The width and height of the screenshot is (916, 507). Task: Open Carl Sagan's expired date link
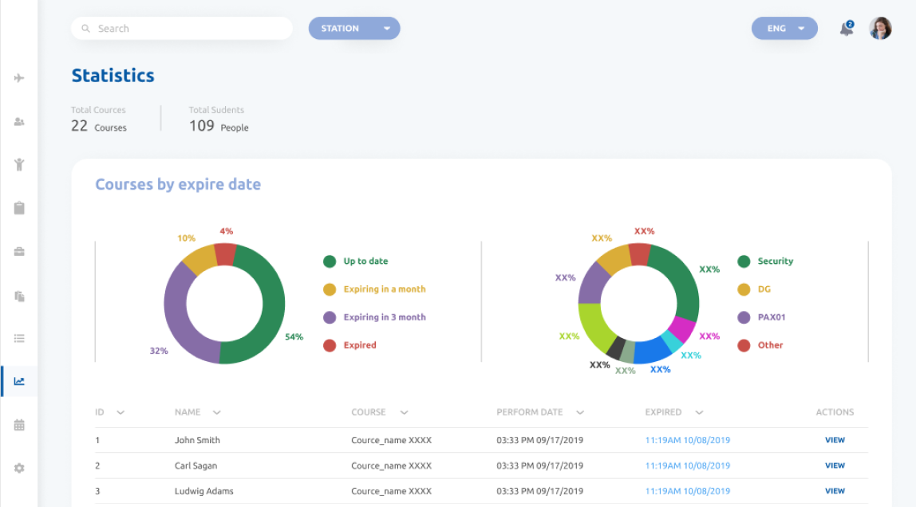coord(687,466)
